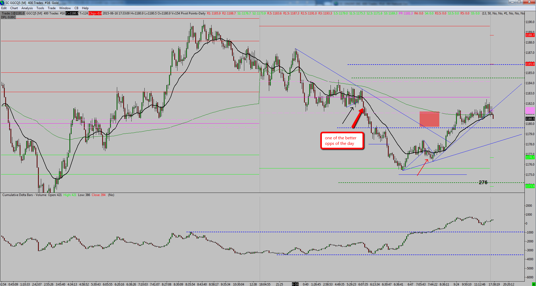
Task: Click the green '4' chart indicator at bottom right
Action: pos(533,284)
